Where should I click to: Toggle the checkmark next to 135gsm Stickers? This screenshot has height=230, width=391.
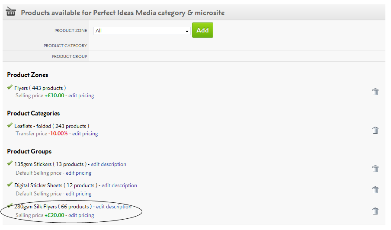point(10,163)
